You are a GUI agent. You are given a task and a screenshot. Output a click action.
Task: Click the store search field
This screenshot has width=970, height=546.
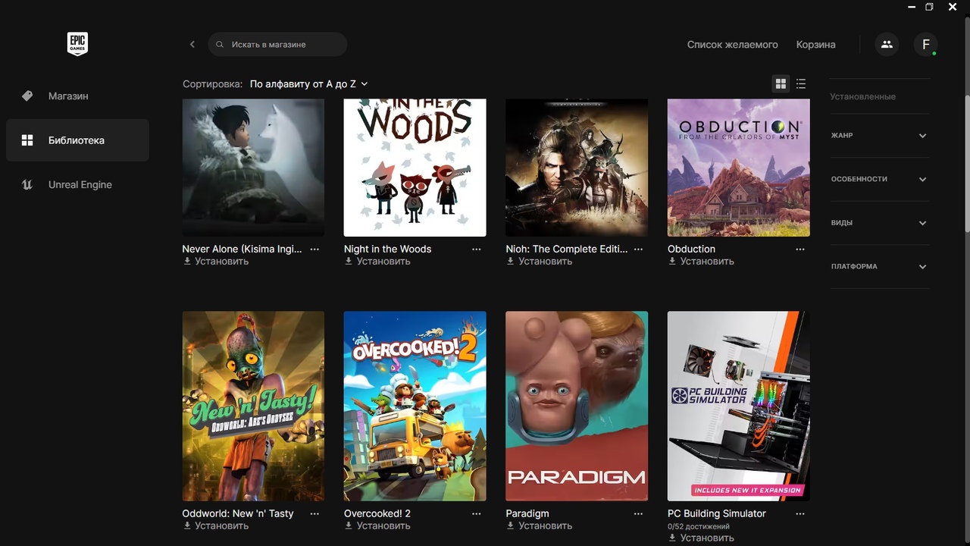coord(277,45)
